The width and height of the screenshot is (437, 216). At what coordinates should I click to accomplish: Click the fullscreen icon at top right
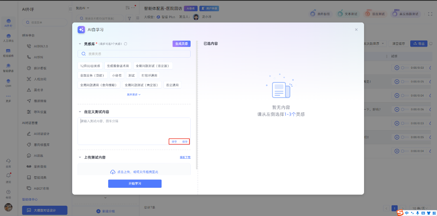430,14
